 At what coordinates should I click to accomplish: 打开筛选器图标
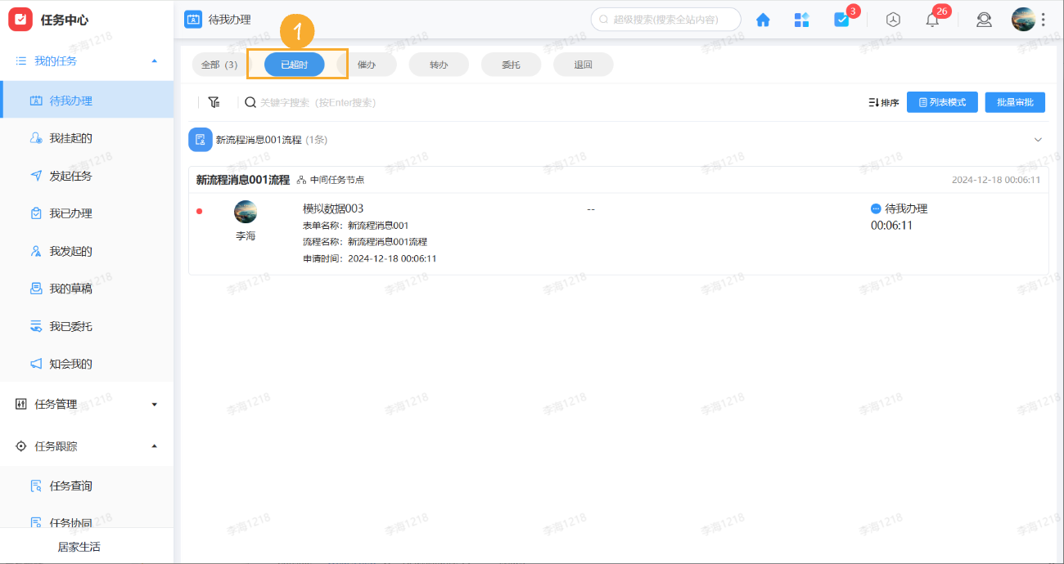click(x=214, y=101)
